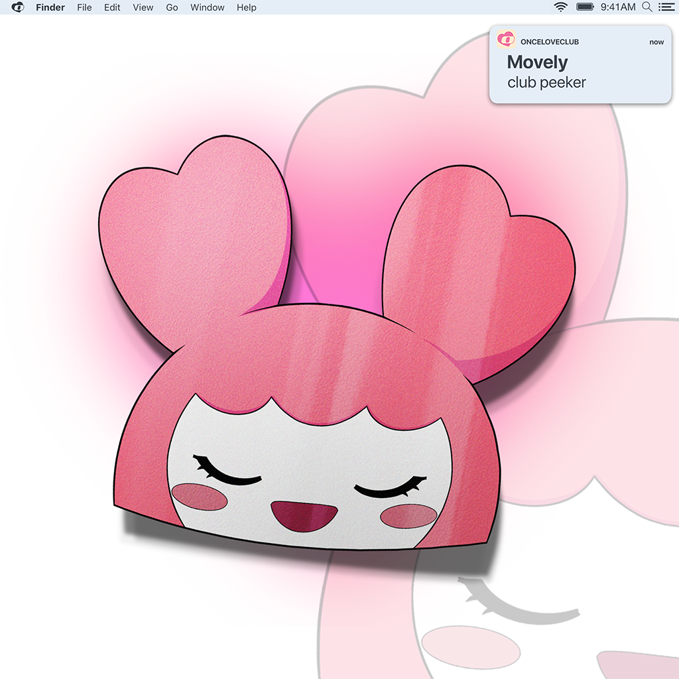Open the Finder menu
This screenshot has width=679, height=679.
[50, 7]
